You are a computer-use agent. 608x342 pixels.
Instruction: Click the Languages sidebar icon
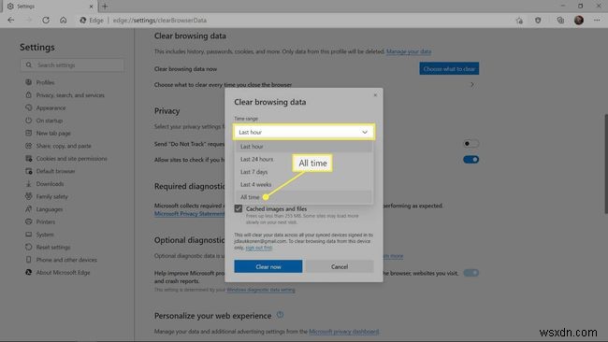click(x=29, y=209)
